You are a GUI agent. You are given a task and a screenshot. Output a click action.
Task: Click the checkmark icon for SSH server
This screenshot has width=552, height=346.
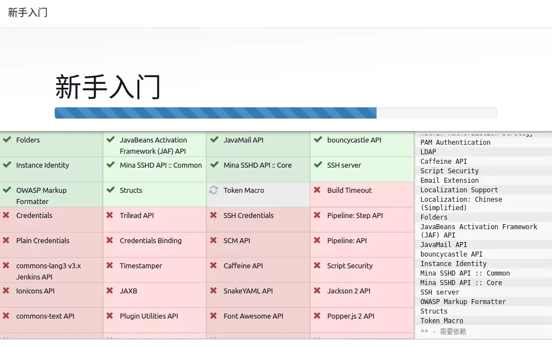pos(318,164)
